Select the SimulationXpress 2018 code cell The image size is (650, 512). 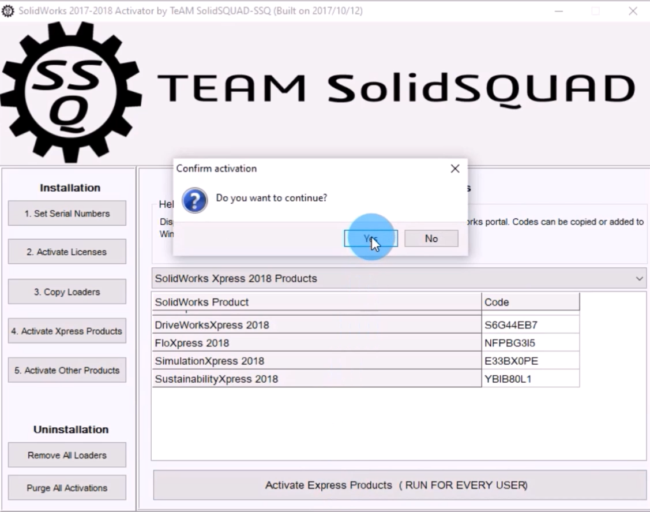coord(530,361)
